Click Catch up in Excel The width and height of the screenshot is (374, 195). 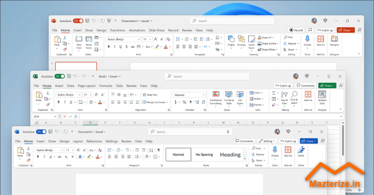283,86
